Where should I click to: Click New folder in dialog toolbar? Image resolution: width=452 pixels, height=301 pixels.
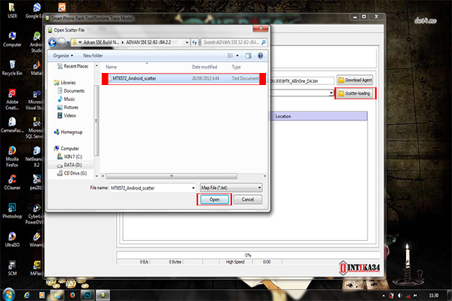(x=93, y=56)
